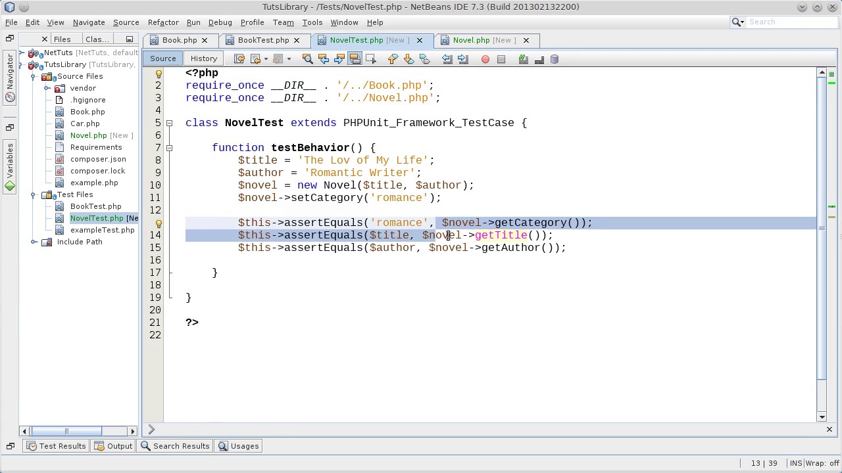
Task: Open the Forward history dropdown arrow
Action: click(288, 59)
